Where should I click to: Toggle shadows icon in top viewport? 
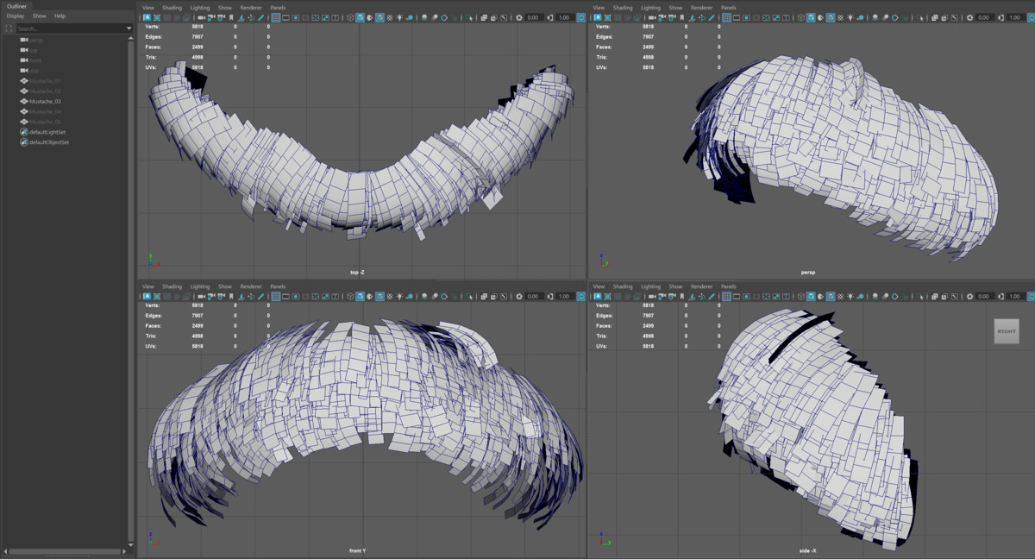tap(411, 17)
